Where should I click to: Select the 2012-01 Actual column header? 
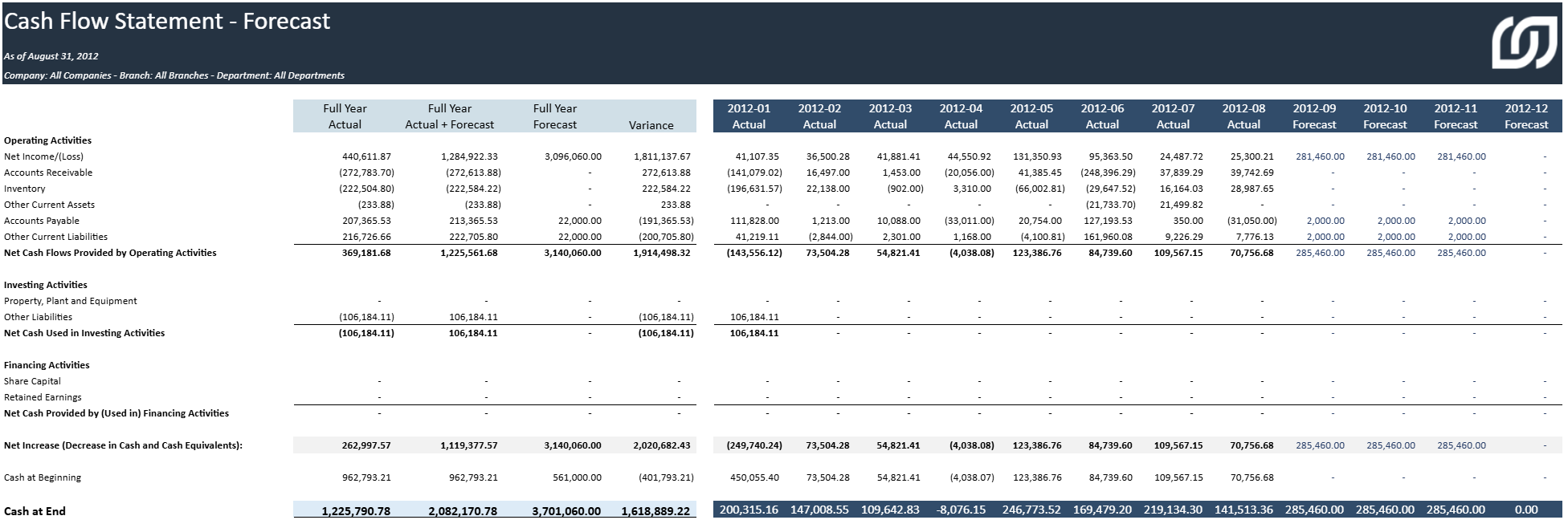(x=748, y=116)
